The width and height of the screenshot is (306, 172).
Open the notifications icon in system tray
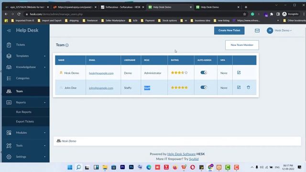coord(300,167)
